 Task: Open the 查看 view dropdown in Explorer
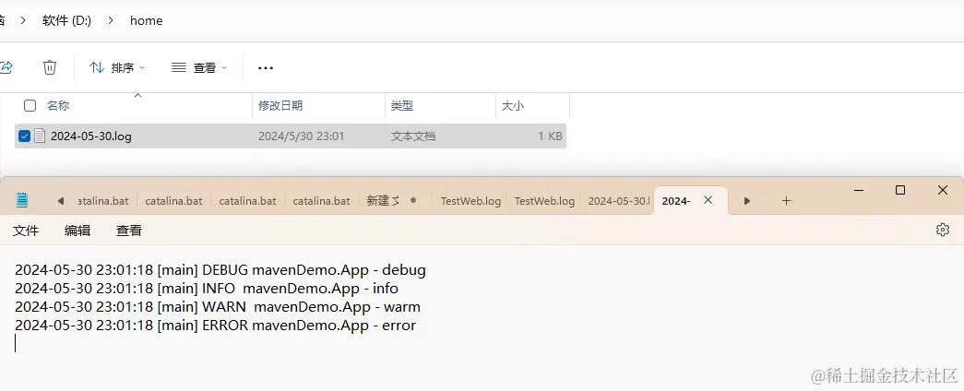point(199,67)
